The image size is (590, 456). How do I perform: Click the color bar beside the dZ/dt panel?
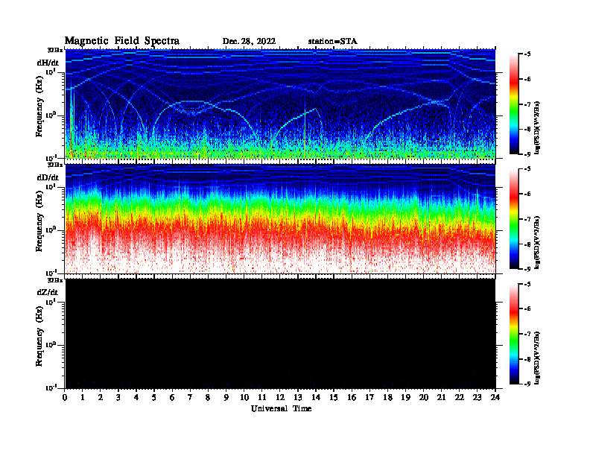pyautogui.click(x=514, y=334)
